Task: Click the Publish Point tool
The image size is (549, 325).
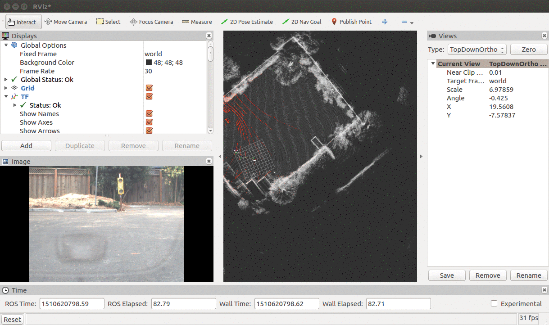Action: click(351, 22)
